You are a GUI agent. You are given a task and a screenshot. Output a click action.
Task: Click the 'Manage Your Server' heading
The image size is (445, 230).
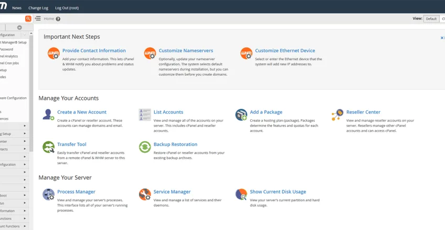pyautogui.click(x=65, y=177)
